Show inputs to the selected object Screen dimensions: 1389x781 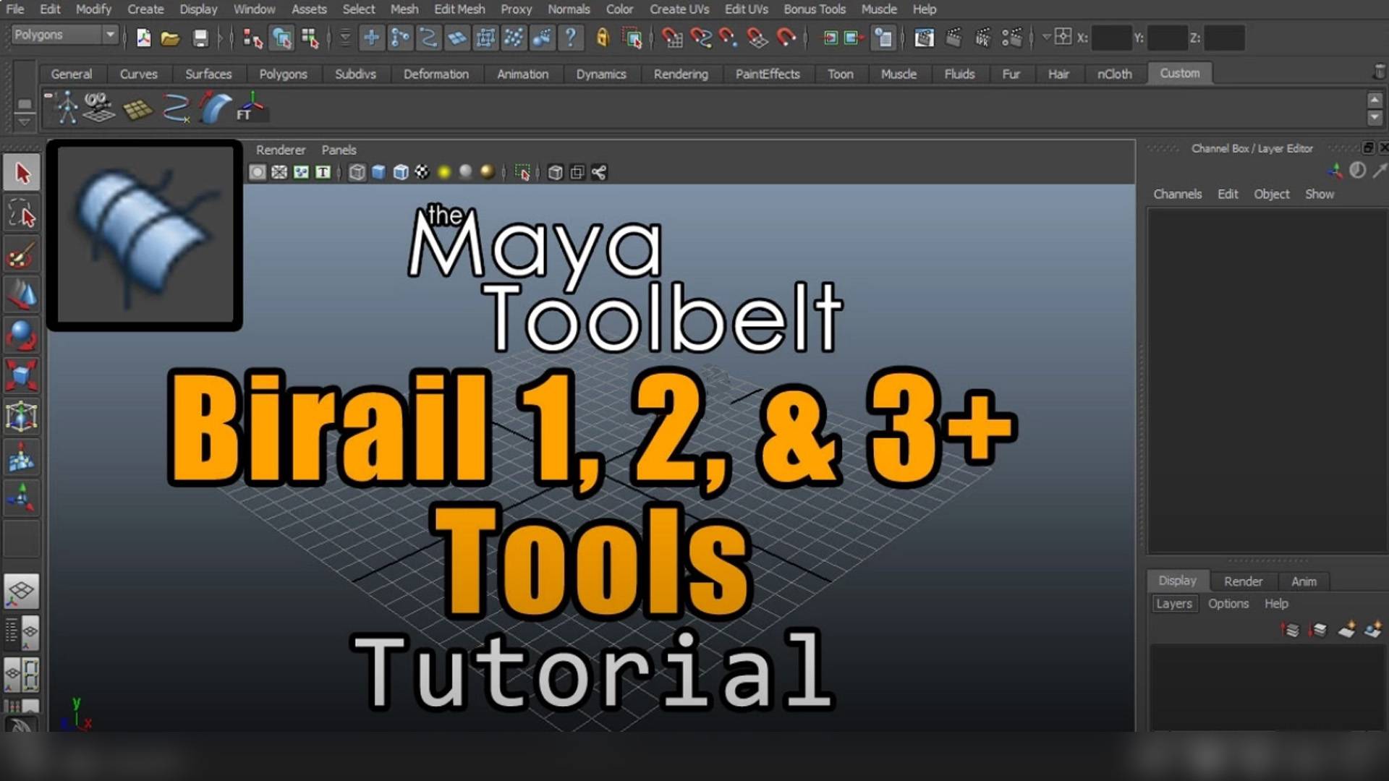coord(830,38)
